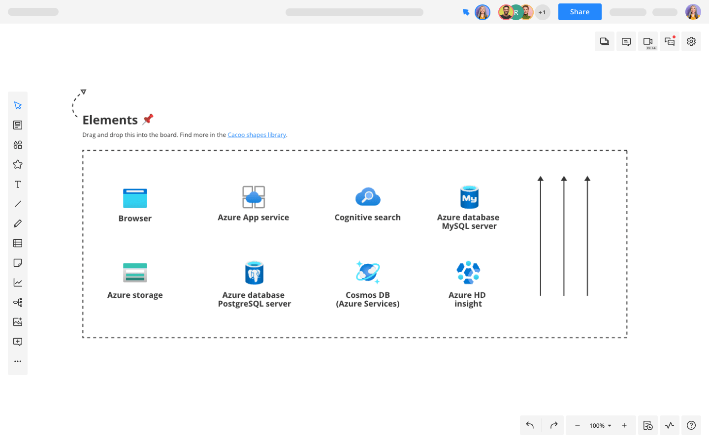Insert a chart with the chart tool
709x443 pixels.
pyautogui.click(x=18, y=283)
